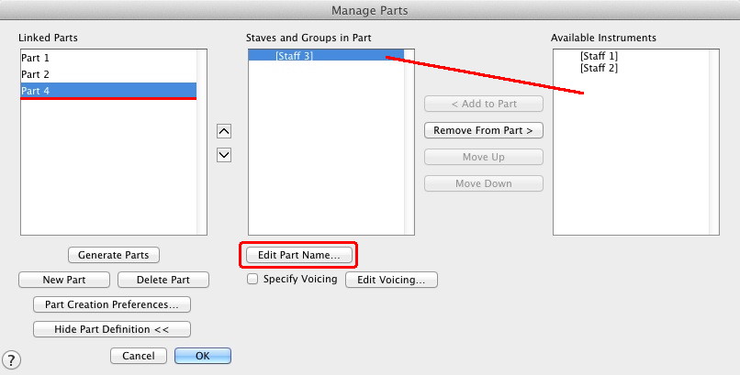Enable the Specify Voicing checkbox
Screen dimensions: 740x375
click(252, 280)
